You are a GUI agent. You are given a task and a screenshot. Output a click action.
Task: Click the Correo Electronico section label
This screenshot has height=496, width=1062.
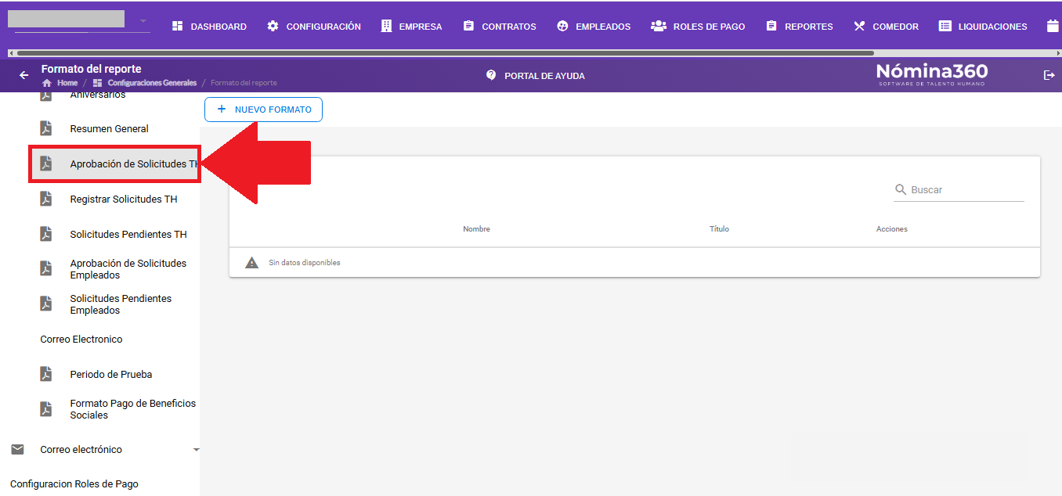coord(81,340)
